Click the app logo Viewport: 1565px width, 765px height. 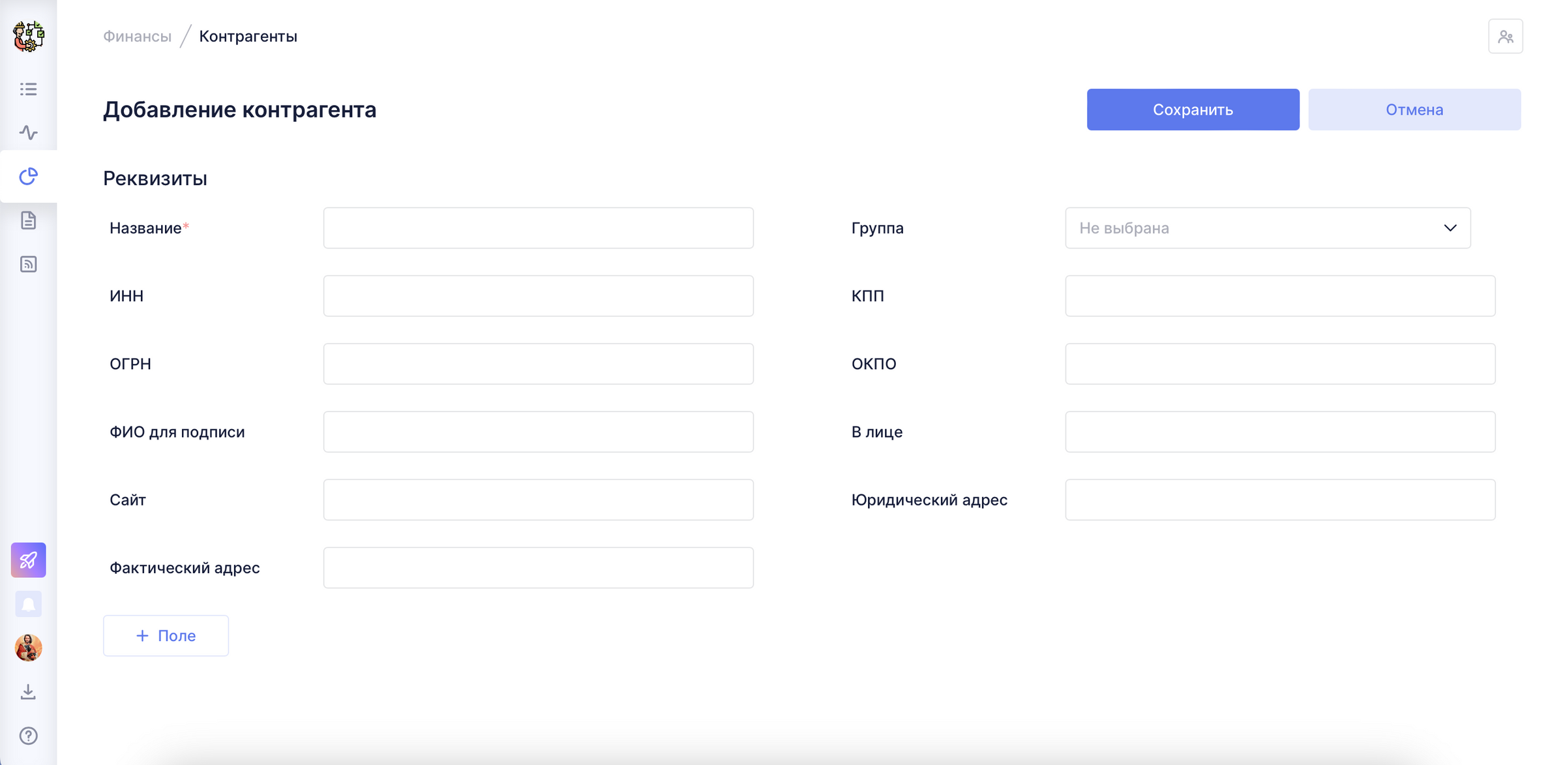[x=28, y=36]
